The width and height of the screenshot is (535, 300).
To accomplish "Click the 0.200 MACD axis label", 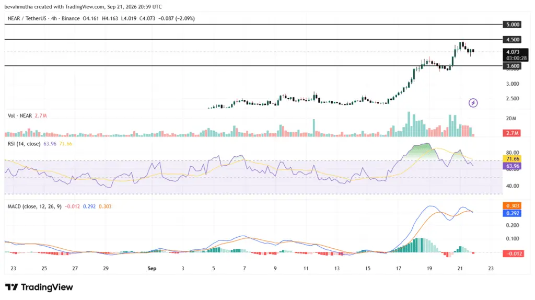I will [513, 225].
